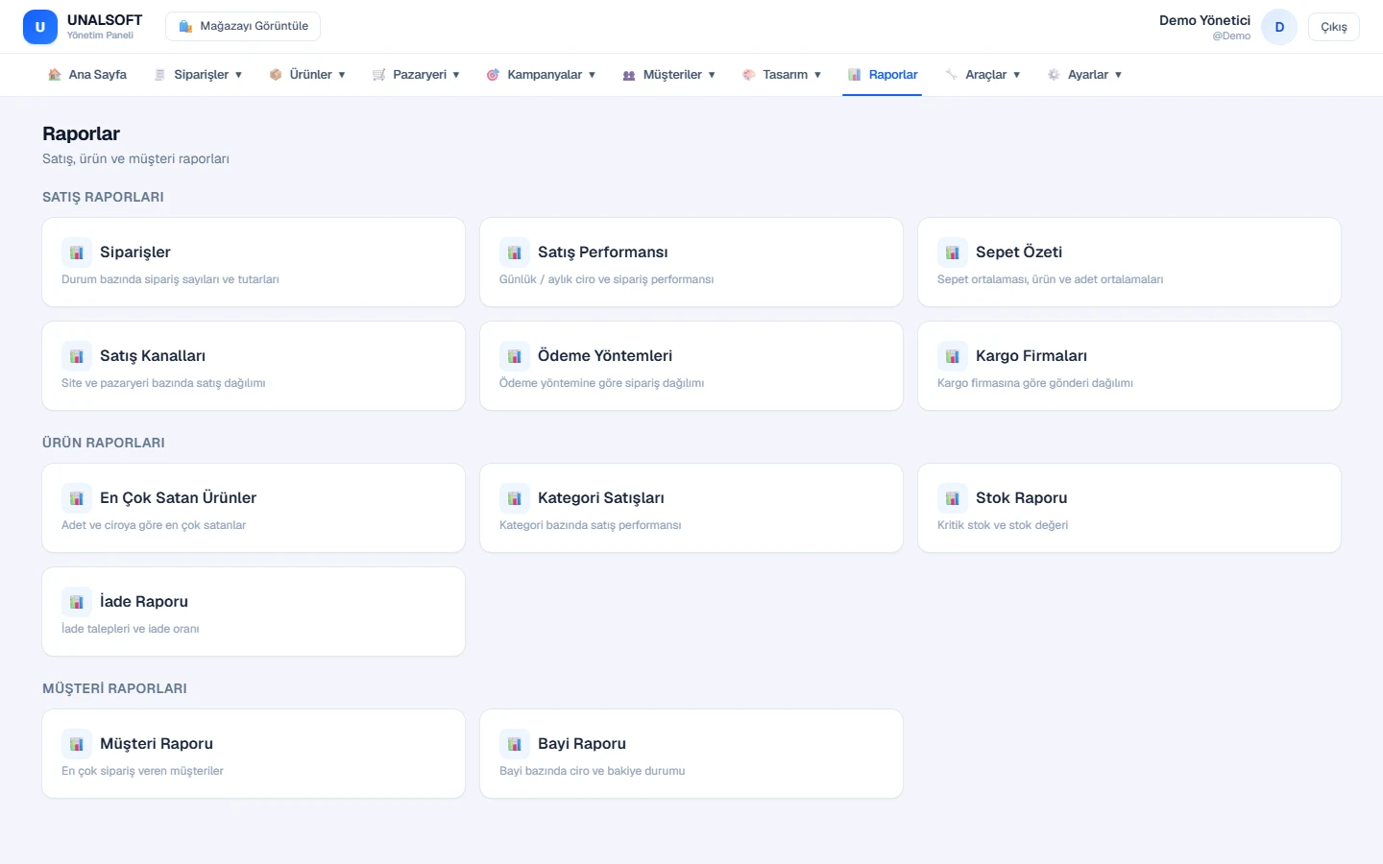Open the Stok Raporu report title
This screenshot has width=1383, height=864.
(x=1021, y=498)
